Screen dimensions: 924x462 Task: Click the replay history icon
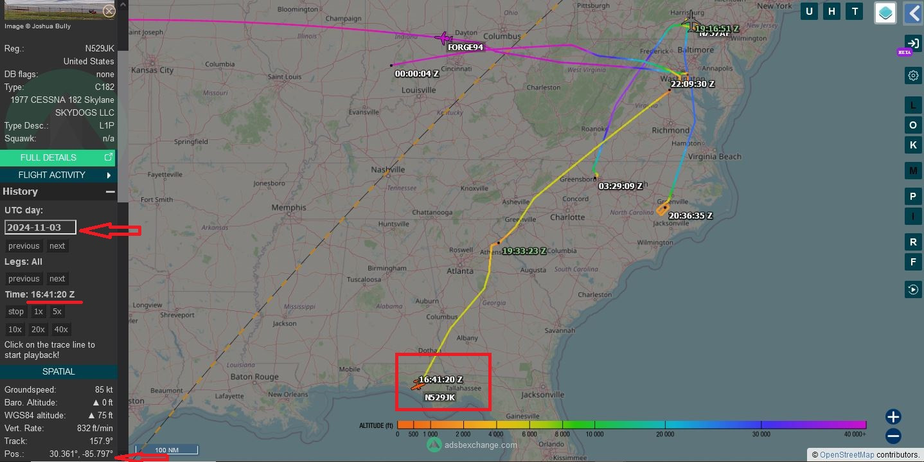(913, 290)
